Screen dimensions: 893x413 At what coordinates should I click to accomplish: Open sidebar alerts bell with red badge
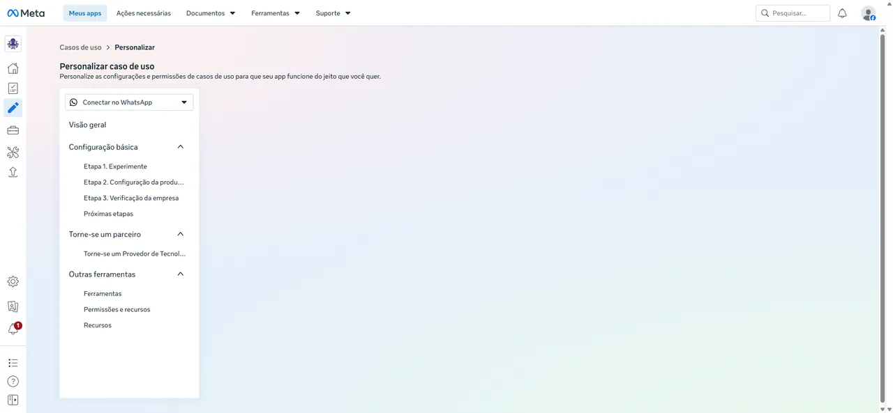13,329
